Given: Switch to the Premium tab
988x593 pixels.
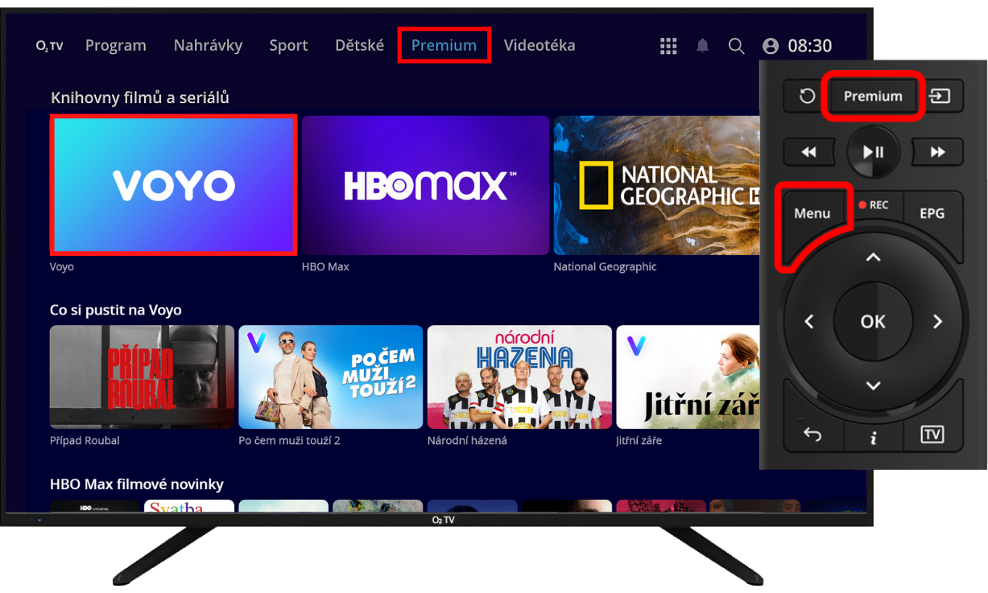Looking at the screenshot, I should 444,45.
